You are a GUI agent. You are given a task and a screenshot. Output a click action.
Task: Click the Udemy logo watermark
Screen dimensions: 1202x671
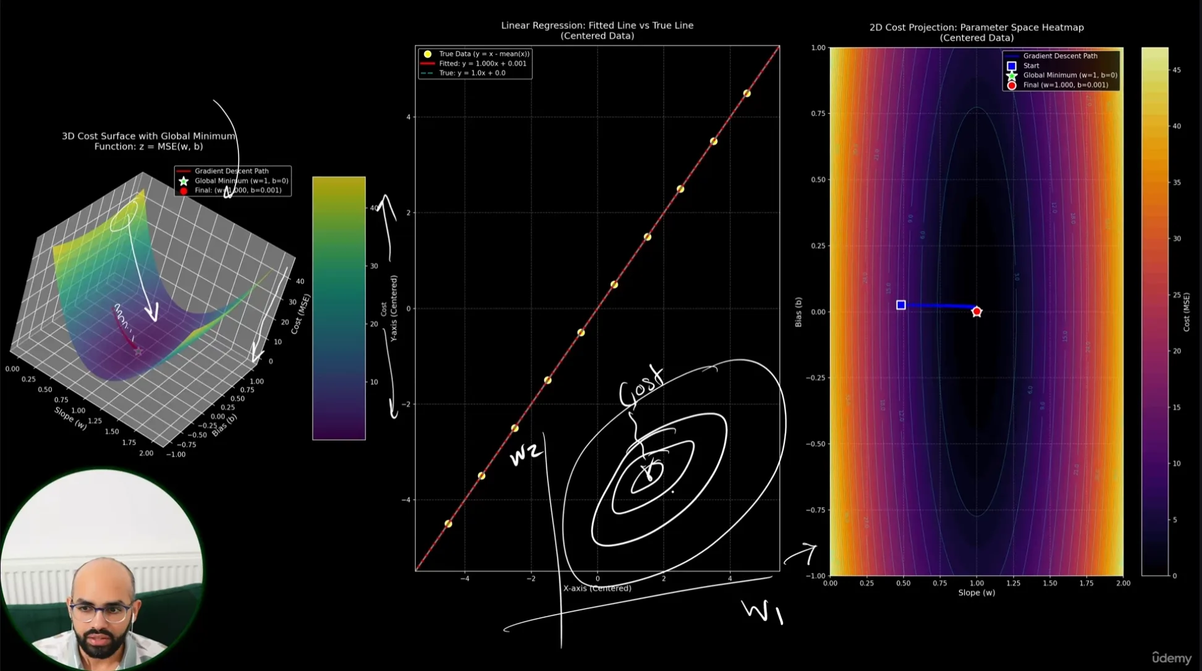pos(1172,658)
